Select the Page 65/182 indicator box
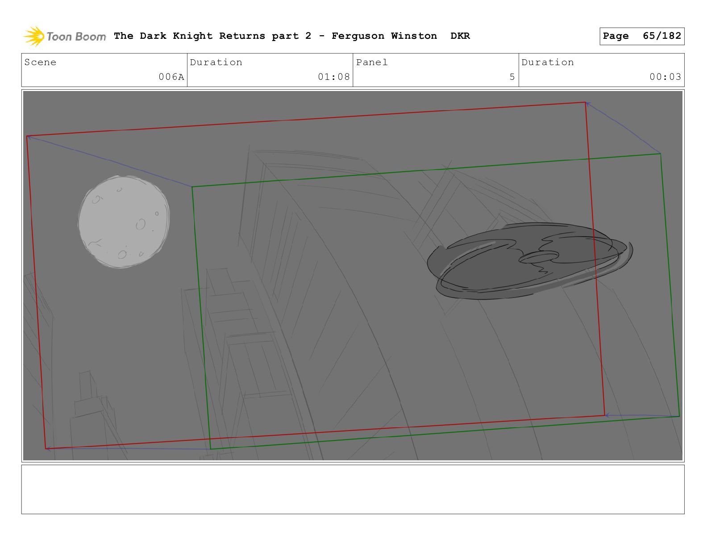This screenshot has height=546, width=707. [x=642, y=36]
